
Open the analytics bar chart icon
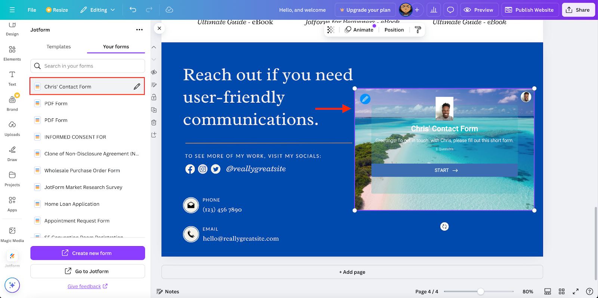[434, 10]
